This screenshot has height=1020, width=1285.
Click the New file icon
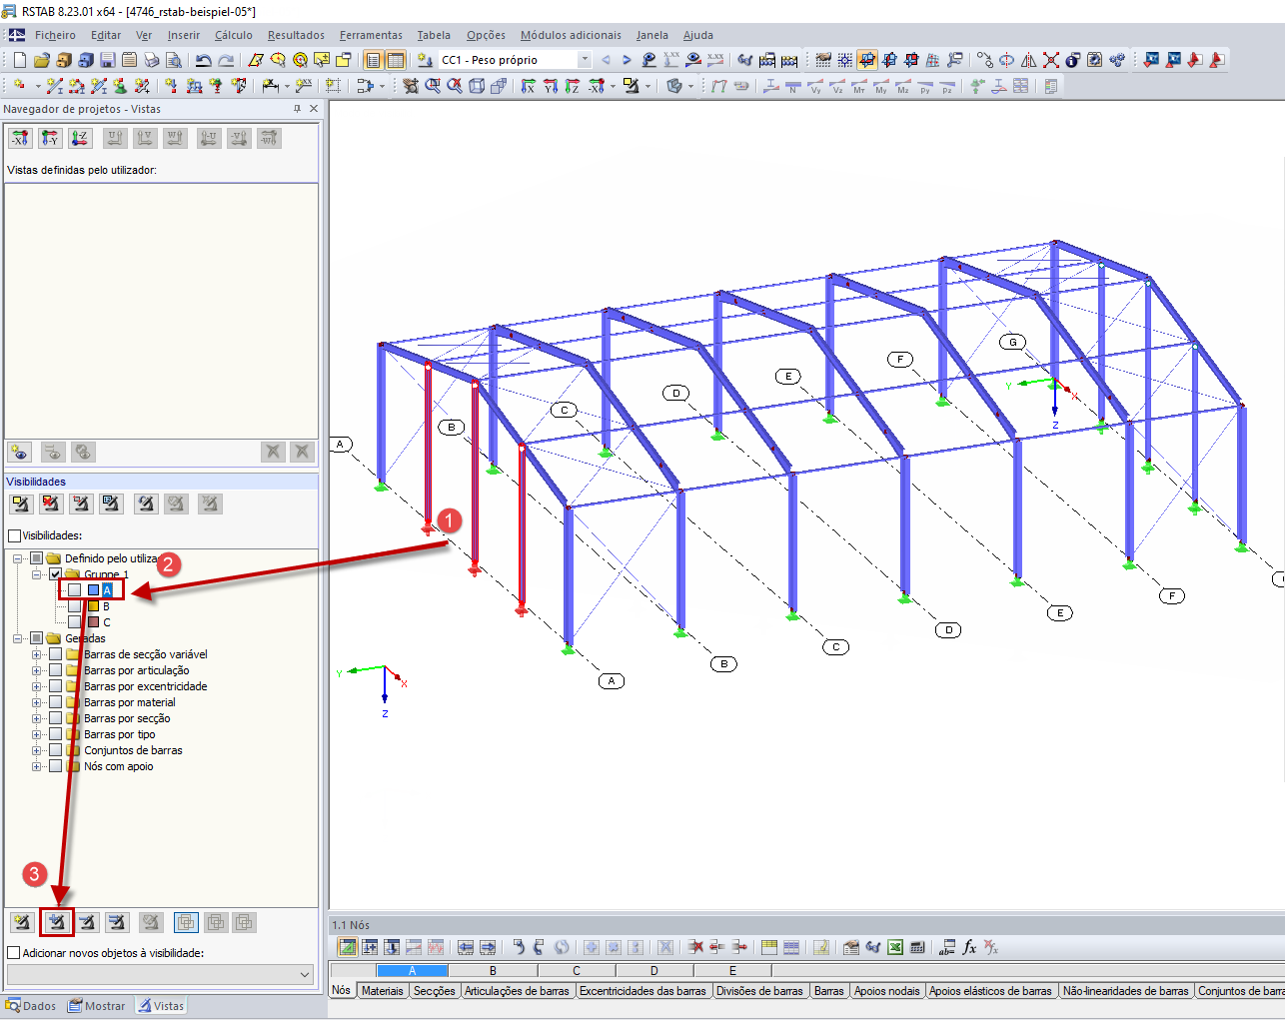(x=19, y=60)
